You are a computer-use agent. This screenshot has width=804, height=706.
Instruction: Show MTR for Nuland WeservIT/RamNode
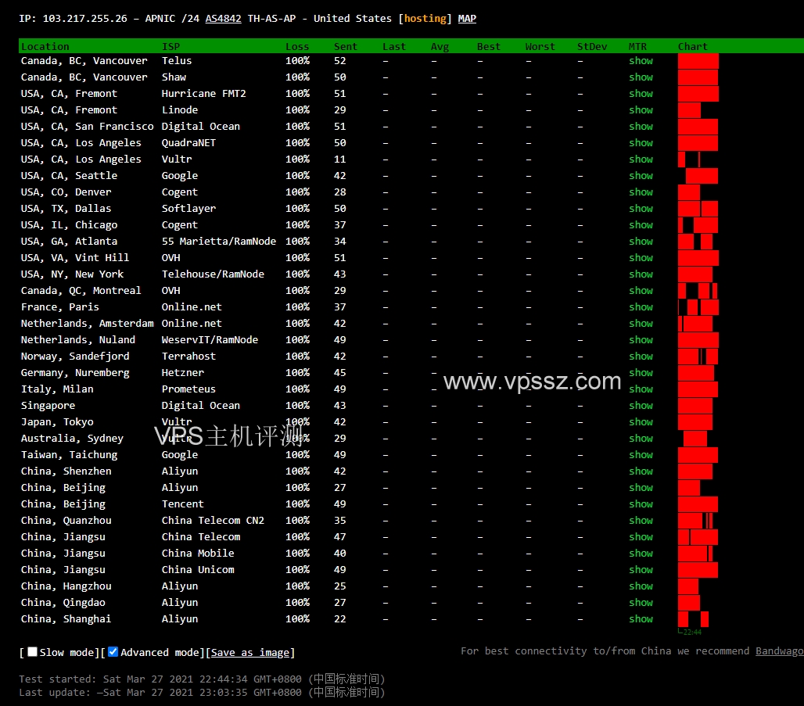pos(641,339)
